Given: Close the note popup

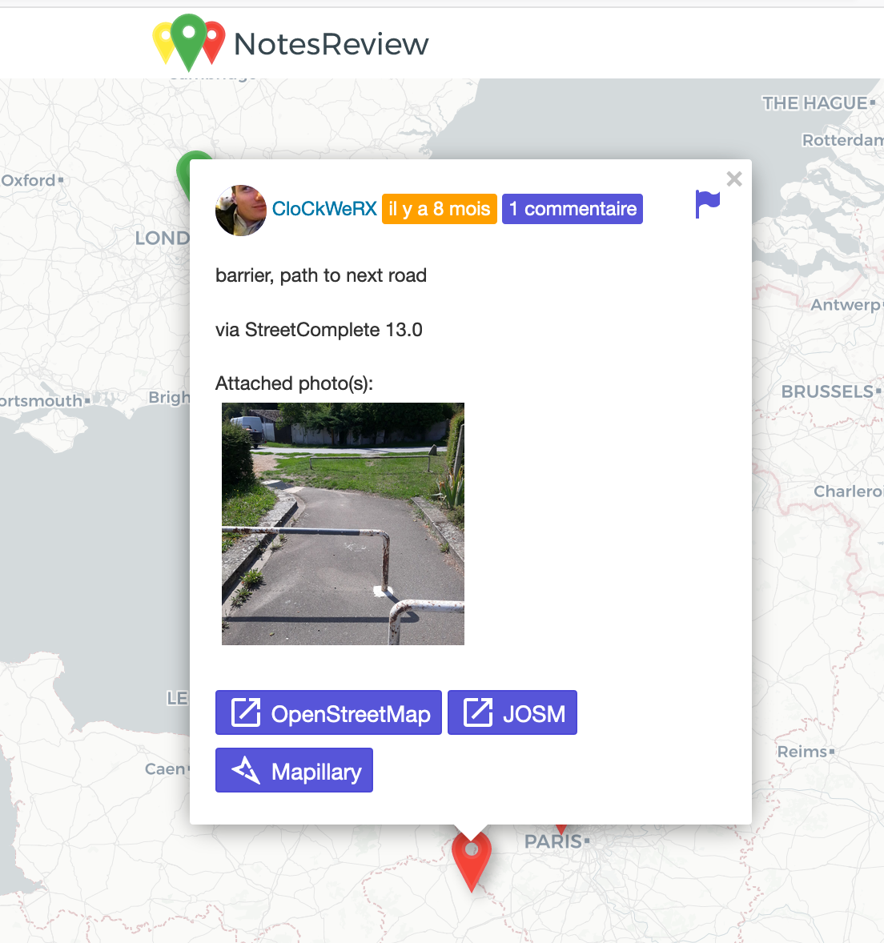Looking at the screenshot, I should (x=733, y=179).
